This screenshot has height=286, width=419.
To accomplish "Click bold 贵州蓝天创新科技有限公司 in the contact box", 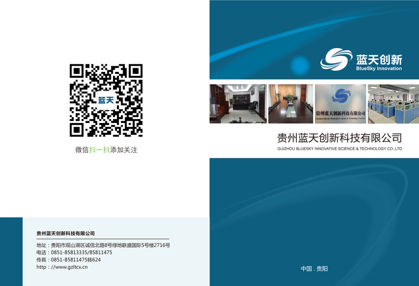I will click(x=66, y=234).
